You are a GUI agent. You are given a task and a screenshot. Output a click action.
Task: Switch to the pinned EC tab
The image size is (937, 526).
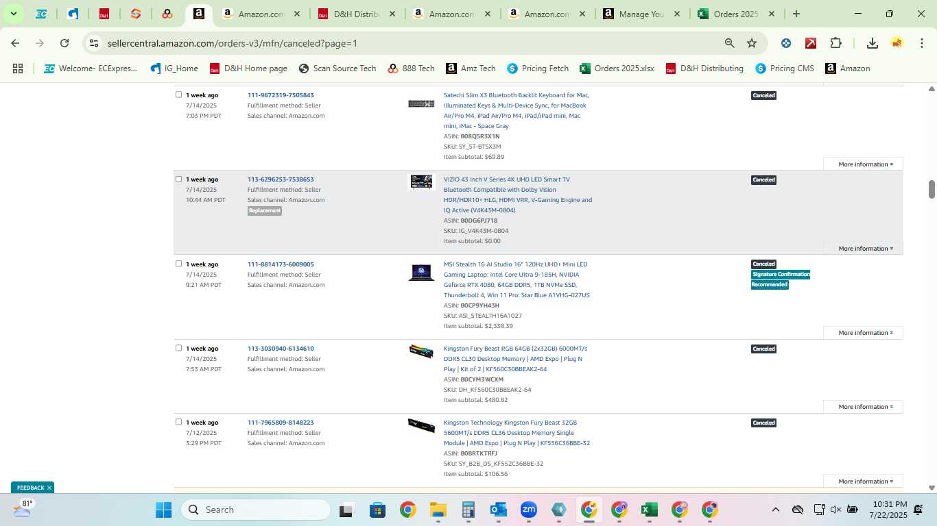[x=41, y=14]
